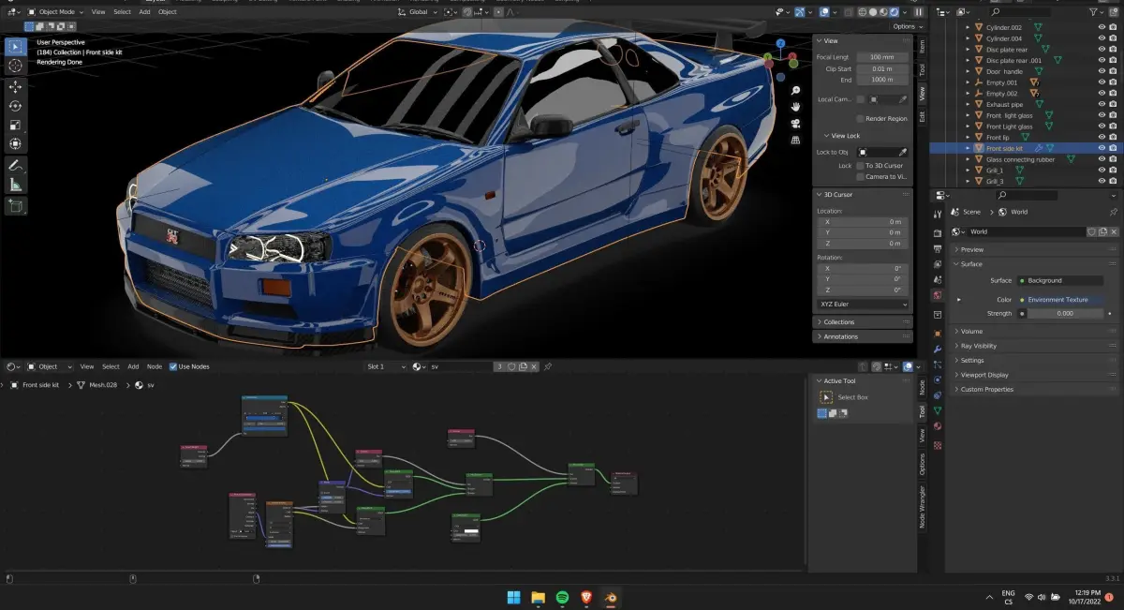
Task: Disable Door handle in renders via camera icon
Action: pyautogui.click(x=1113, y=71)
